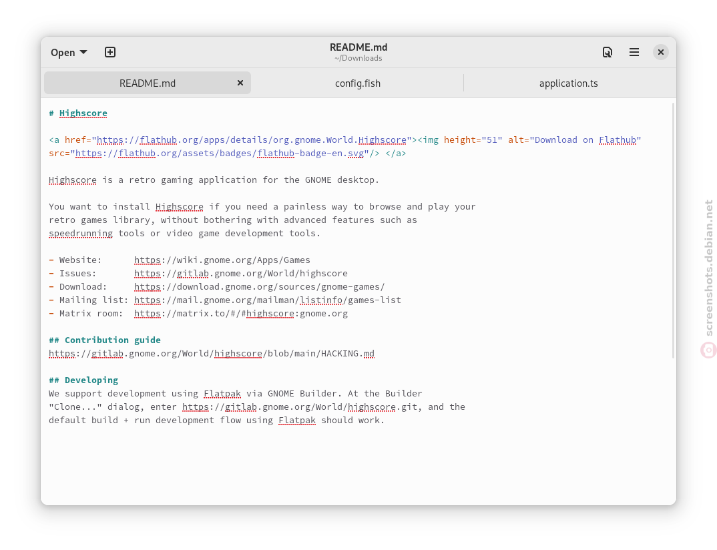Open the new tab plus icon
The height and width of the screenshot is (550, 717).
coord(110,52)
